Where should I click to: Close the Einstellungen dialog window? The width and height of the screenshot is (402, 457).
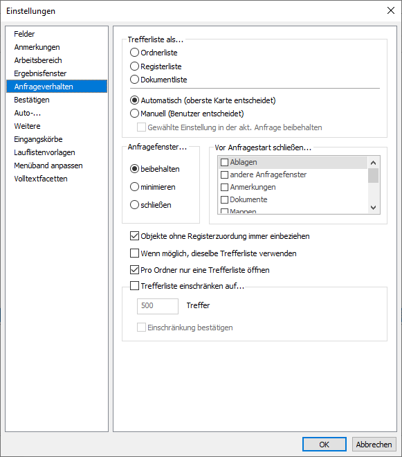click(x=391, y=11)
